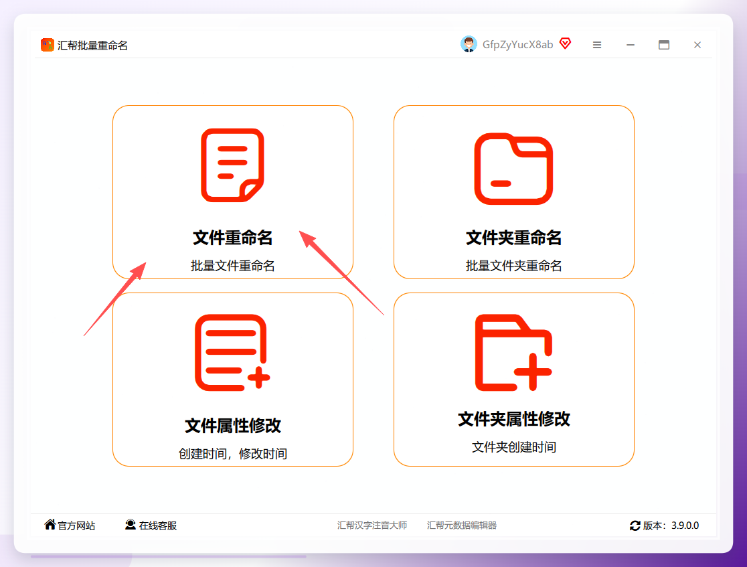The height and width of the screenshot is (567, 747).
Task: Click the user avatar icon
Action: pyautogui.click(x=469, y=44)
